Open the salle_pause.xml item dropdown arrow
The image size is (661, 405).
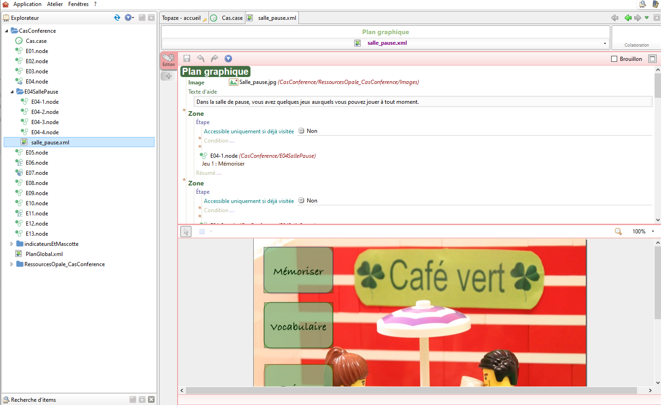coord(605,43)
